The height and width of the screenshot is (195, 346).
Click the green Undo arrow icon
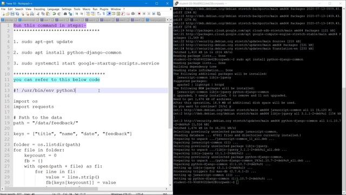[54, 14]
